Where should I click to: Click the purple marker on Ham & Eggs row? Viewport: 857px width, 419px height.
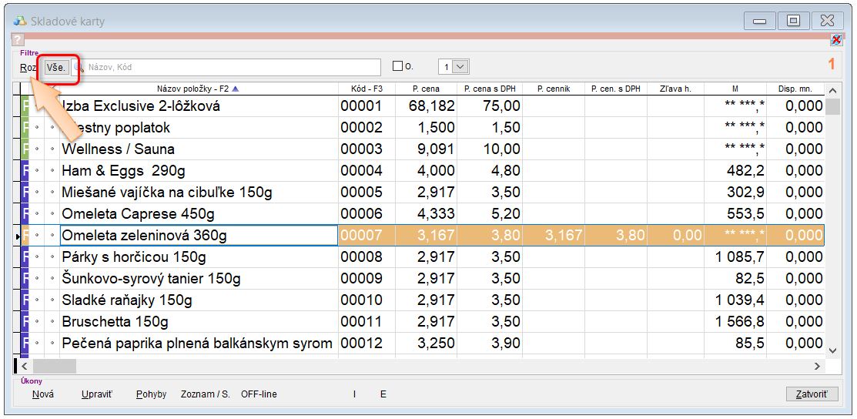25,171
